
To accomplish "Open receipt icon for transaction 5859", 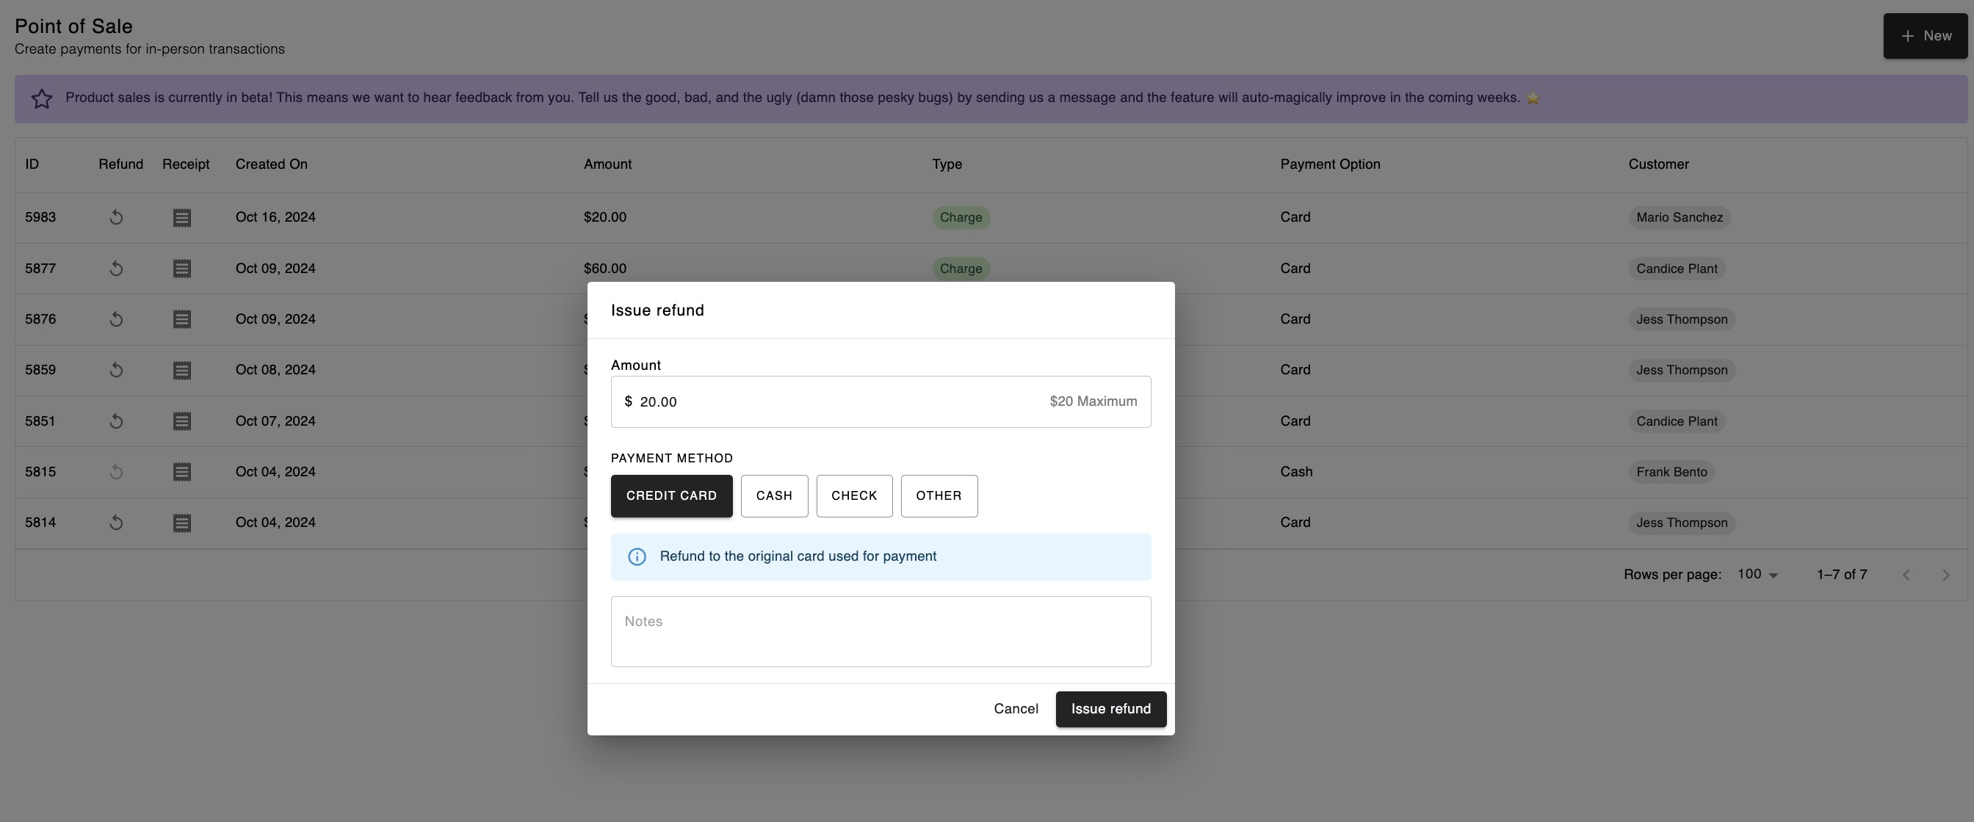I will click(x=181, y=371).
